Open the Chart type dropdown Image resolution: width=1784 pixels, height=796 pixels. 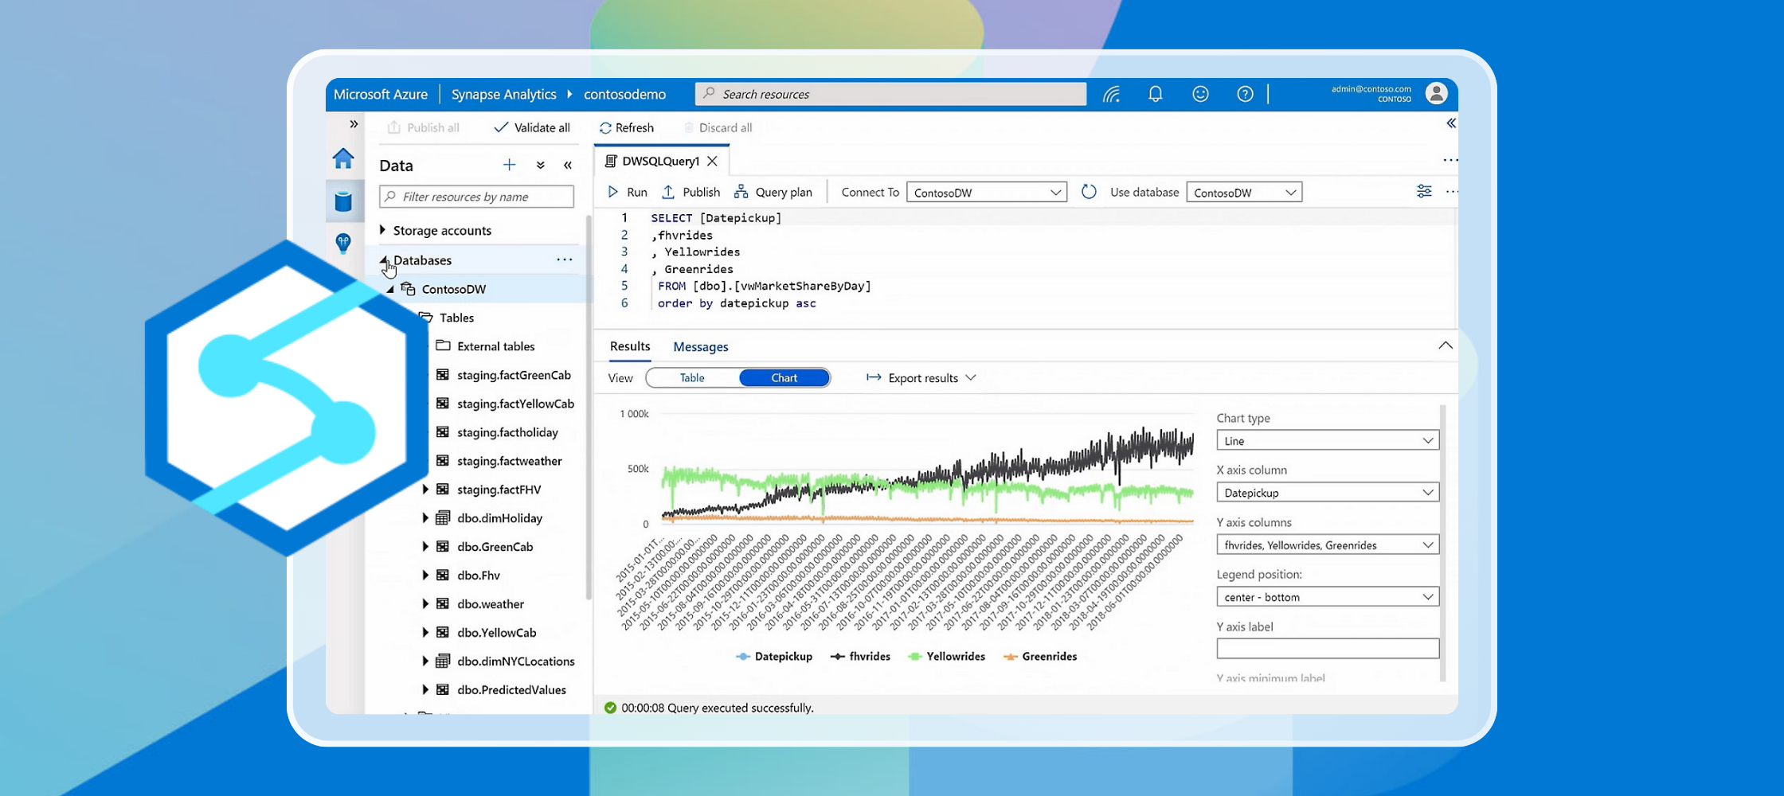1327,441
